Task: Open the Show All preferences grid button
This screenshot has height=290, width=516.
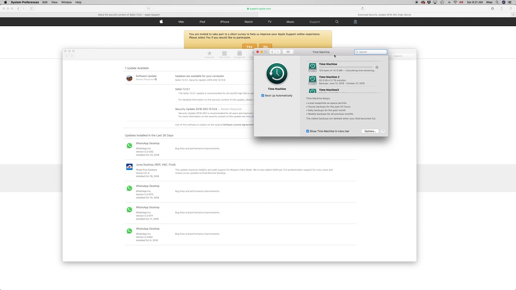Action: 288,52
